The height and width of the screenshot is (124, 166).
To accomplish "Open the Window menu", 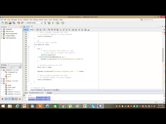I will (56, 20).
